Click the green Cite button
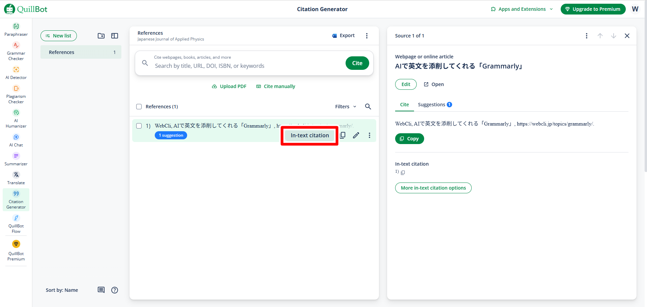Image resolution: width=647 pixels, height=307 pixels. point(357,63)
